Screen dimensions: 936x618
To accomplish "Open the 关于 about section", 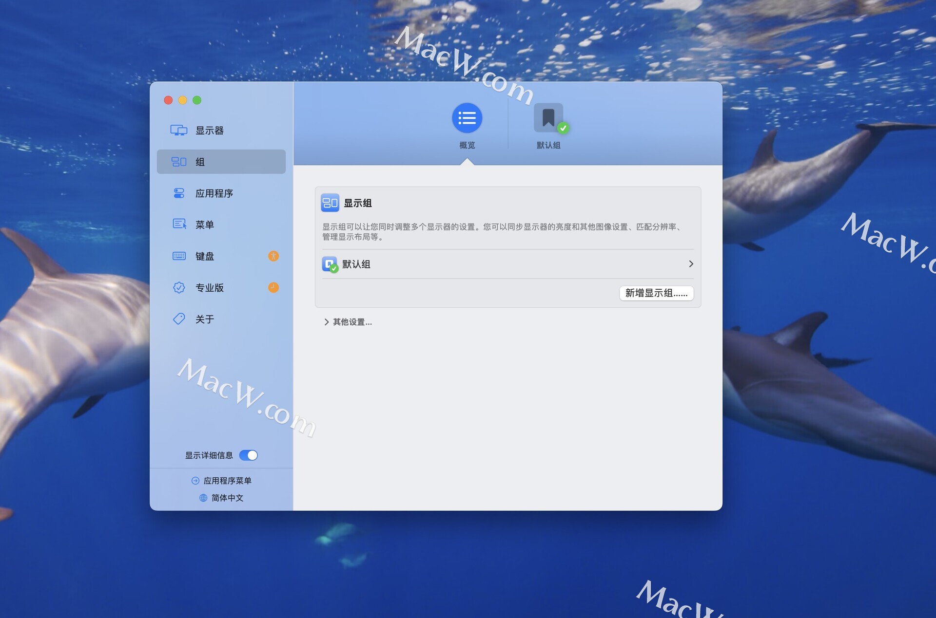I will [204, 319].
